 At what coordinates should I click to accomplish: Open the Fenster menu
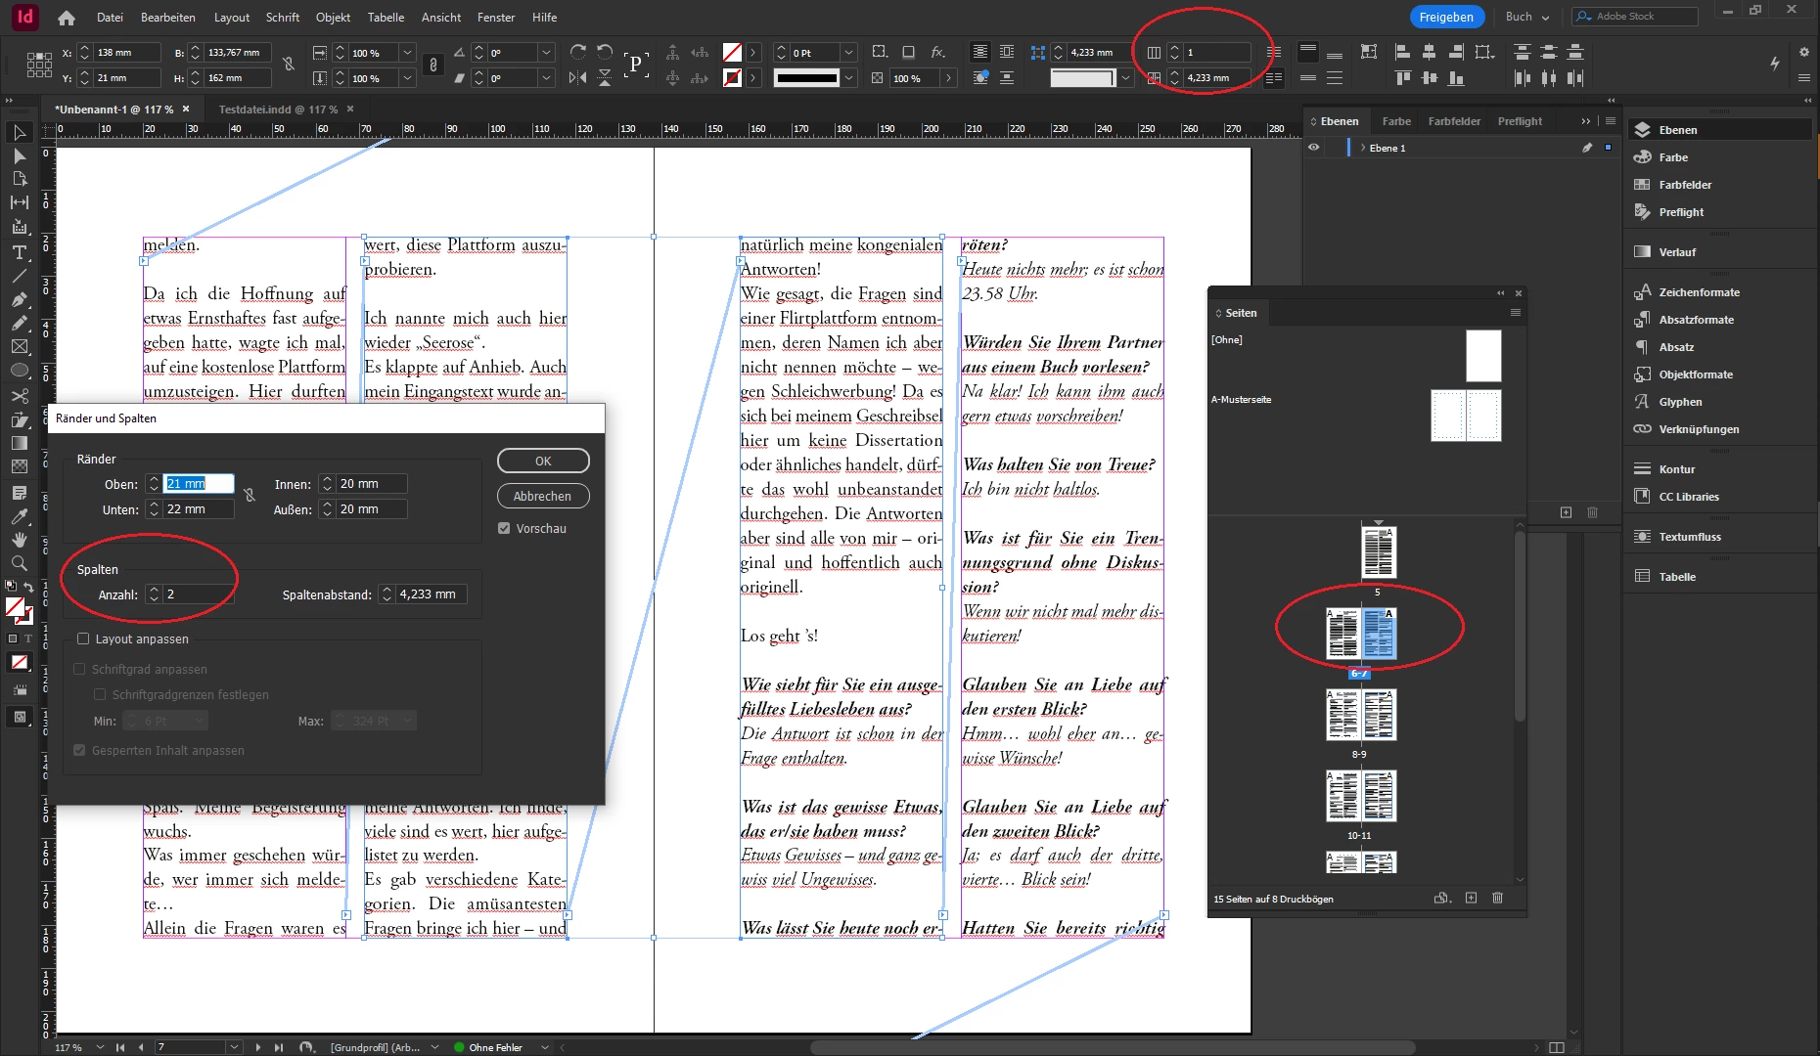[x=496, y=18]
